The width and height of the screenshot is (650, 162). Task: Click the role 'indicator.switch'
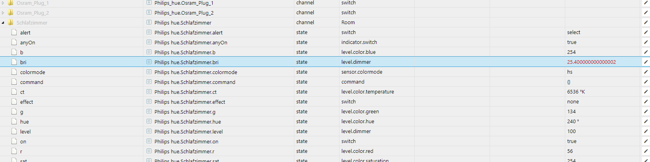point(359,42)
